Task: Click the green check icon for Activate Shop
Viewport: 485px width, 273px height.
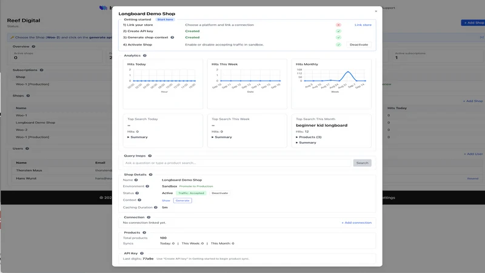Action: click(338, 44)
